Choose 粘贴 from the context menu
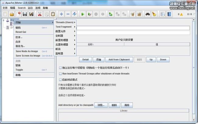 tap(34, 27)
